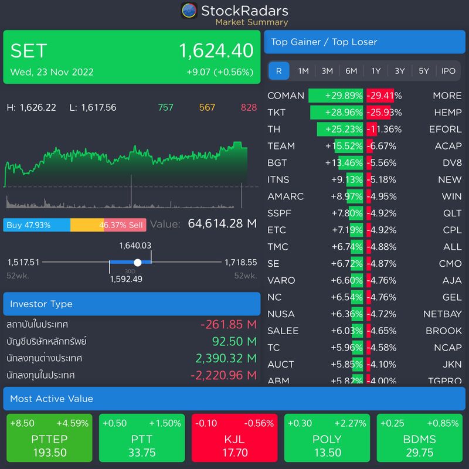Open the Most Active Value header

click(234, 399)
